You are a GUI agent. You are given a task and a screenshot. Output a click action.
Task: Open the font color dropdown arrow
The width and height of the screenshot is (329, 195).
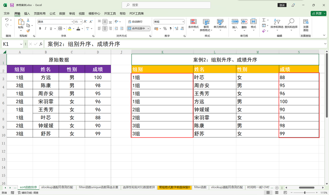point(82,28)
